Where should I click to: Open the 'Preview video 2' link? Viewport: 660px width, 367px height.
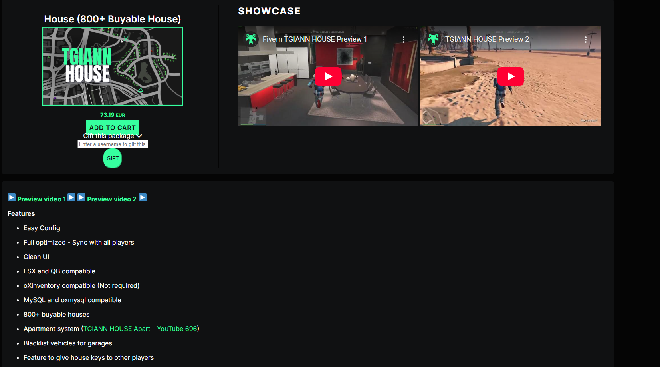[112, 199]
